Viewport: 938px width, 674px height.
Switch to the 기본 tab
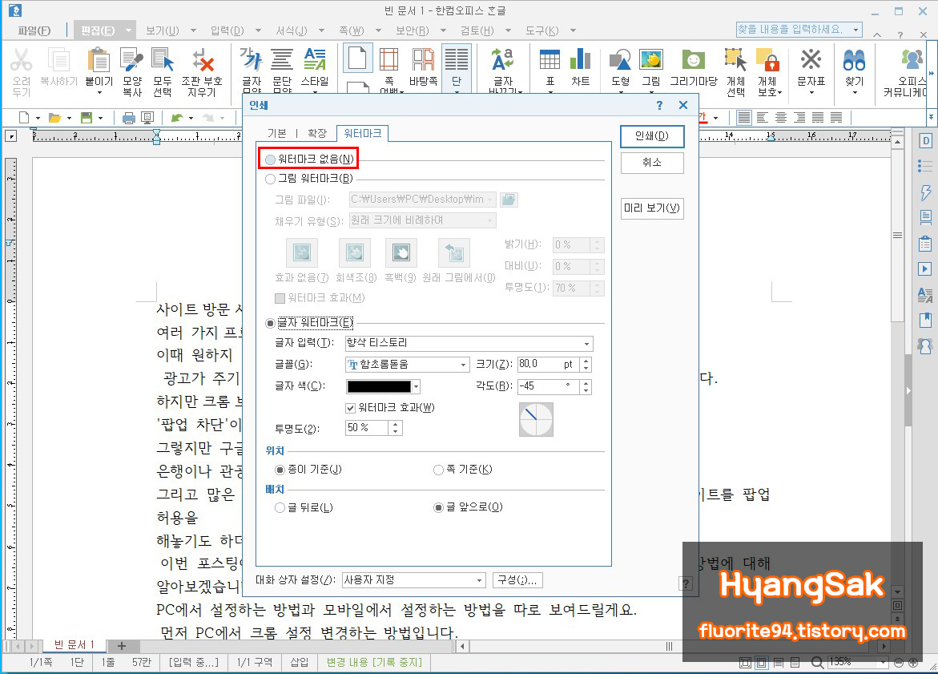pos(277,134)
